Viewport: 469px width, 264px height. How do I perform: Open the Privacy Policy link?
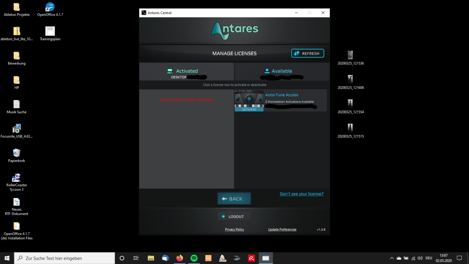[234, 230]
